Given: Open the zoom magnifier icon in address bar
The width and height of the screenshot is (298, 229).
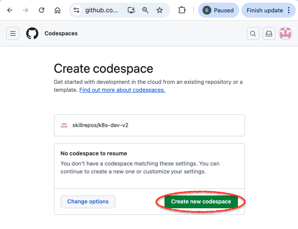Looking at the screenshot, I should [x=145, y=10].
